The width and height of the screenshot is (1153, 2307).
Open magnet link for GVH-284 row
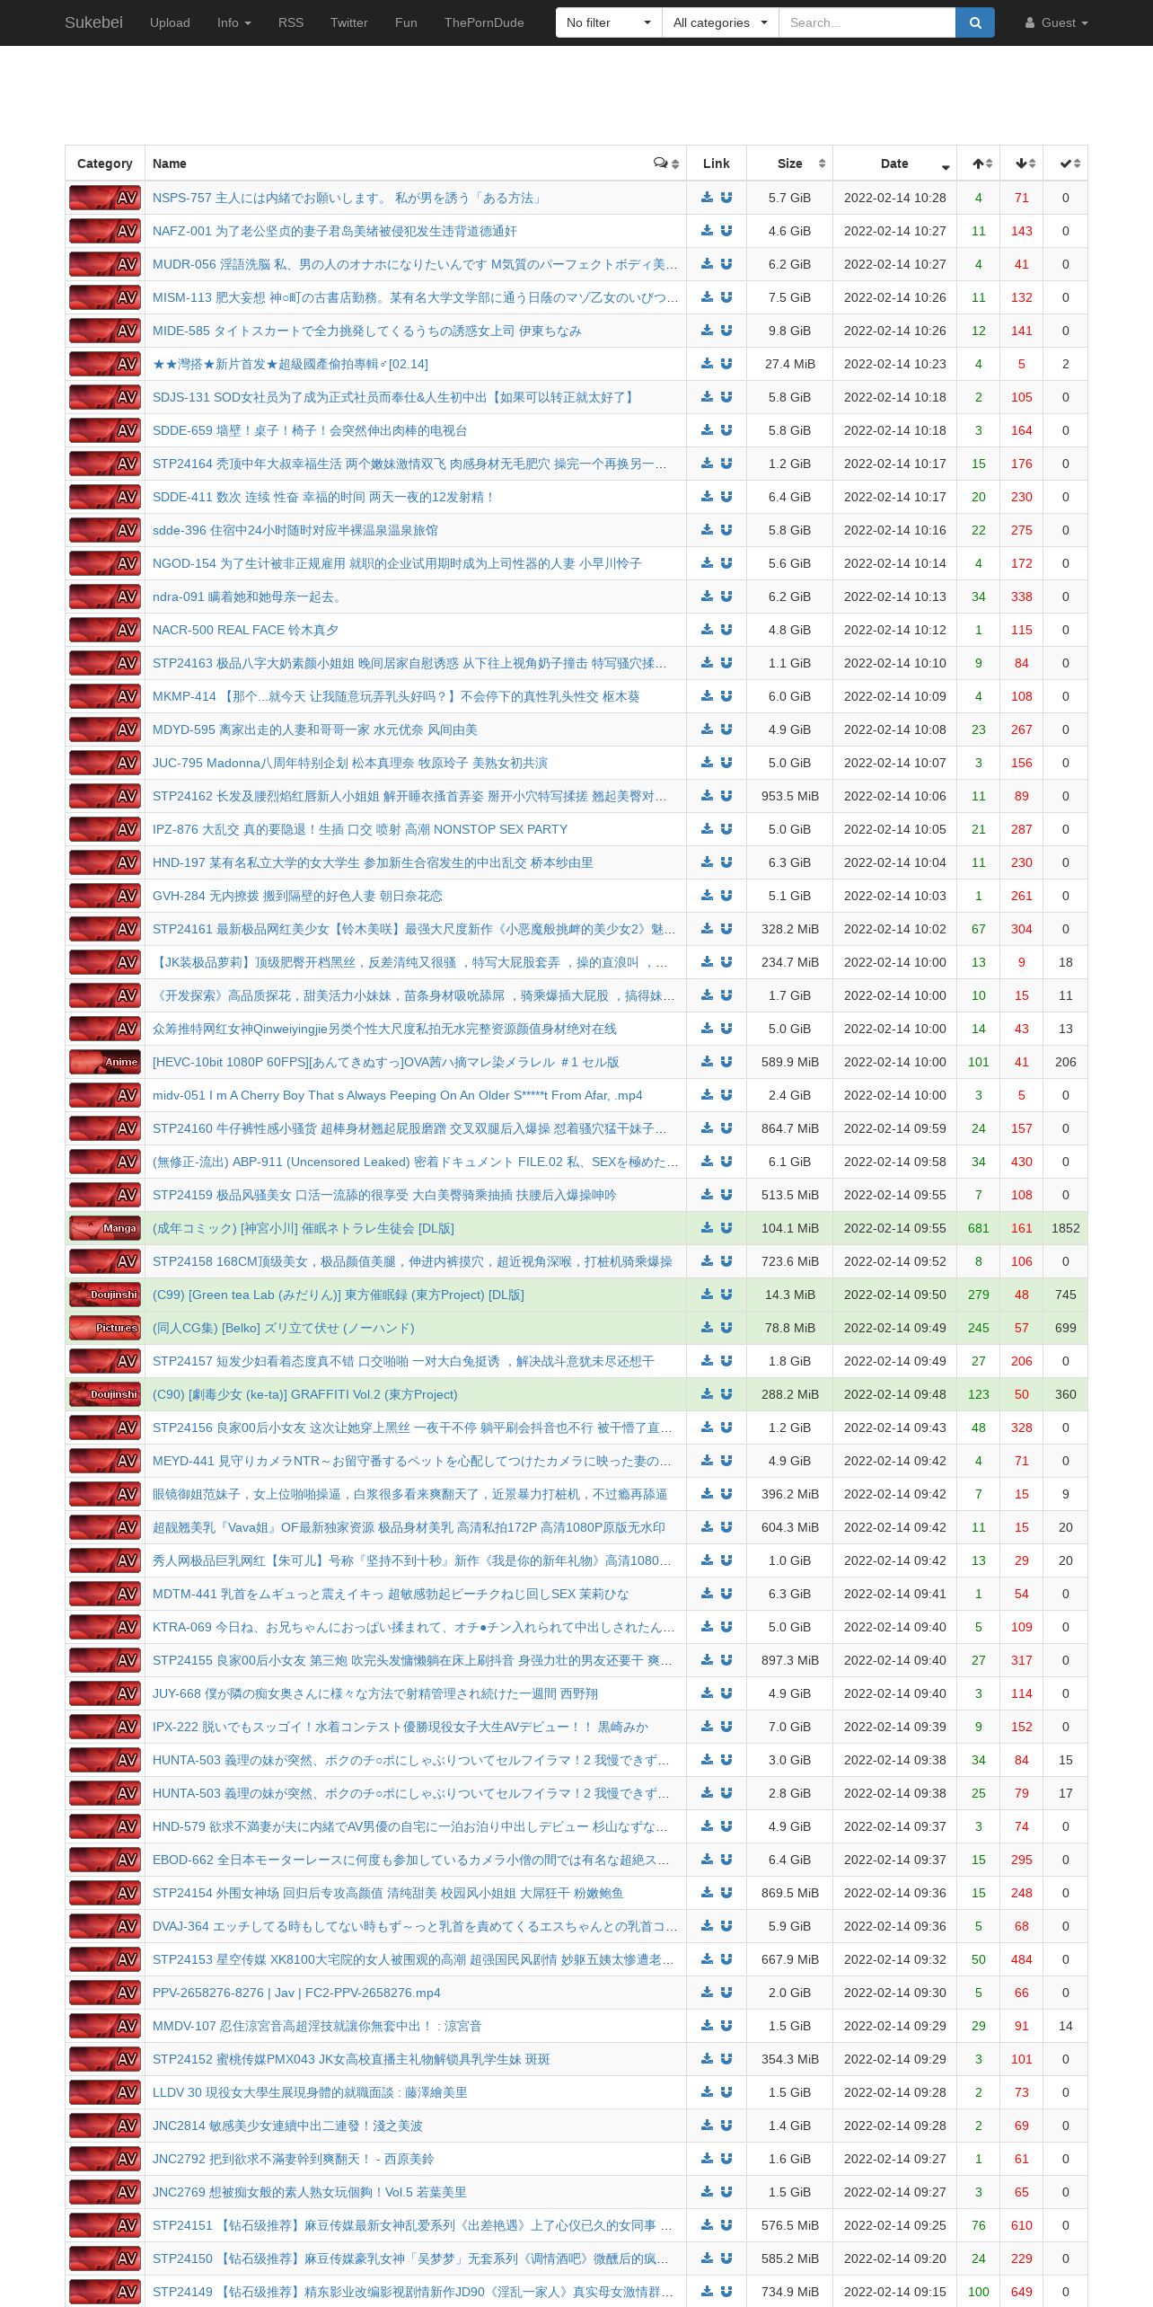(x=726, y=896)
